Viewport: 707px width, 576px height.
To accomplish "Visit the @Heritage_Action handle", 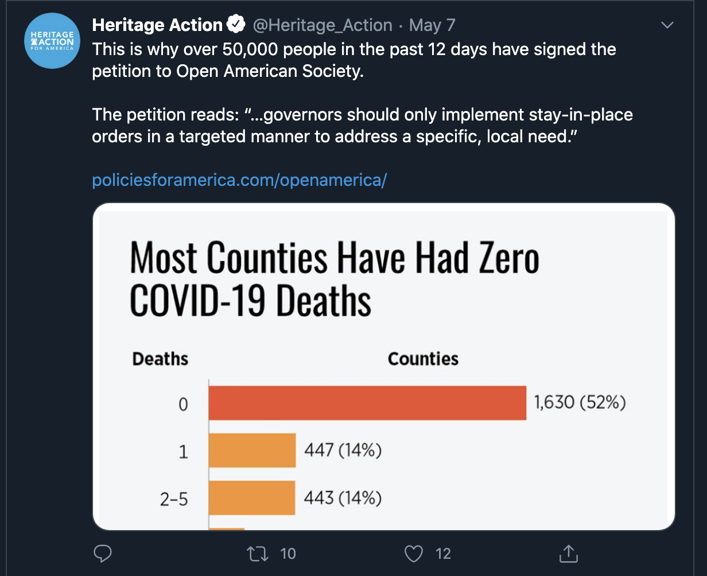I will pyautogui.click(x=323, y=25).
